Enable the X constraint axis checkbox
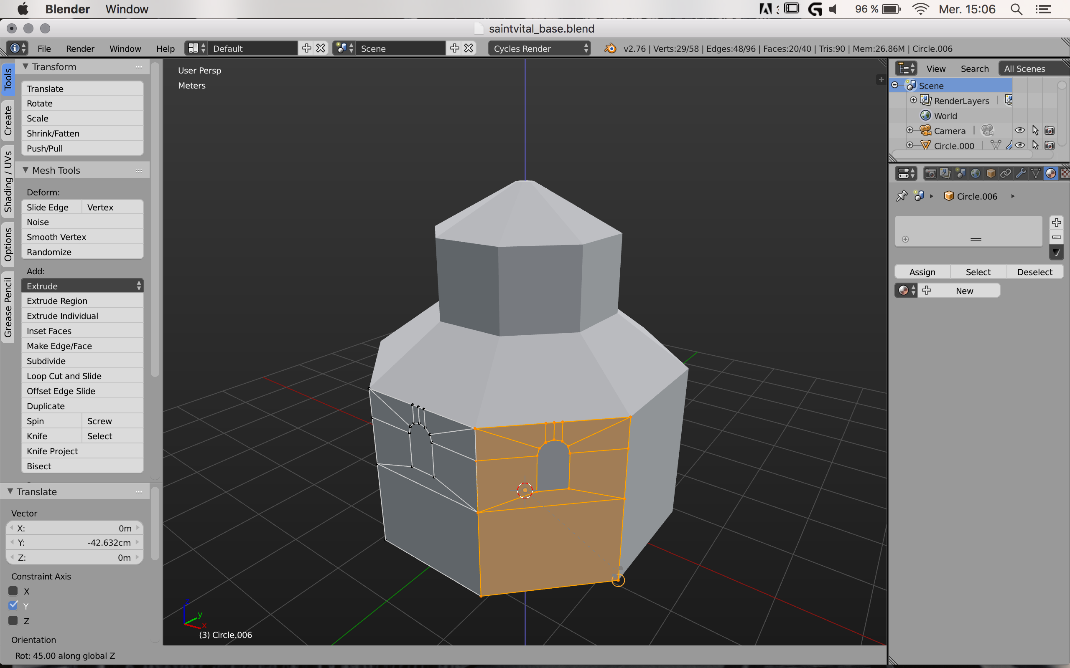The image size is (1070, 668). point(13,591)
